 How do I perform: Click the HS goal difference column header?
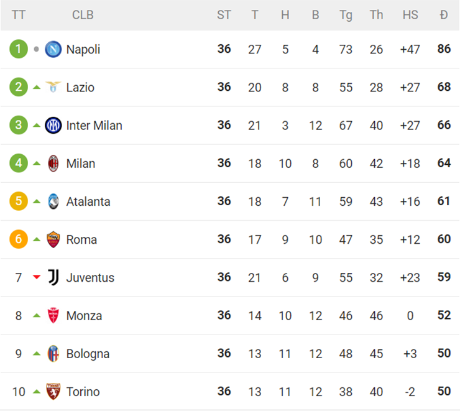tap(410, 15)
